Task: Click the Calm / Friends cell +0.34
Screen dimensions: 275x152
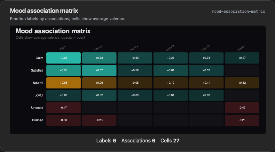Action: point(206,58)
